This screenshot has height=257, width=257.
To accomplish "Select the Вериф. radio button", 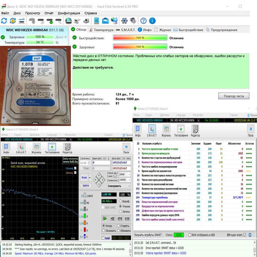I will pyautogui.click(x=120, y=201).
